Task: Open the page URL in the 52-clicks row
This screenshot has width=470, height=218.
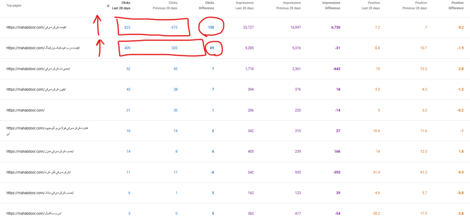Action: click(x=39, y=69)
